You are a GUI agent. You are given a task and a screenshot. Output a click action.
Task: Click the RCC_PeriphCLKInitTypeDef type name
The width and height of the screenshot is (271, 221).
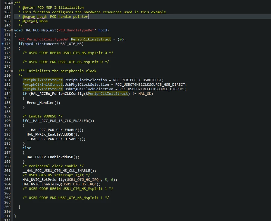click(x=44, y=39)
